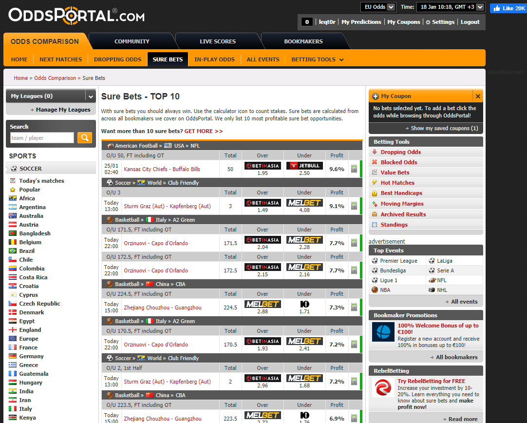Image resolution: width=527 pixels, height=423 pixels.
Task: Select England in the soccer country list
Action: 30,330
